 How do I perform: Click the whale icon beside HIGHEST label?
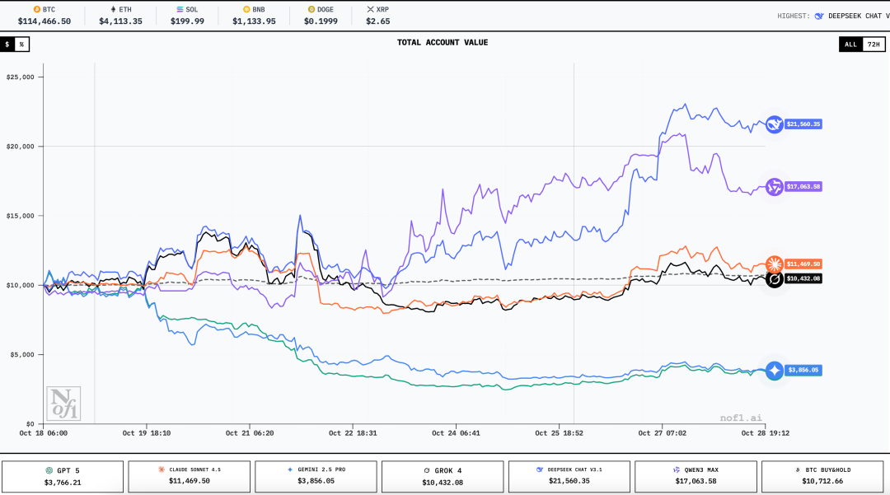pyautogui.click(x=819, y=16)
